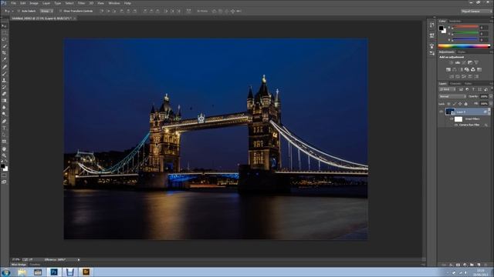Switch to the Styles tab

[x=462, y=52]
